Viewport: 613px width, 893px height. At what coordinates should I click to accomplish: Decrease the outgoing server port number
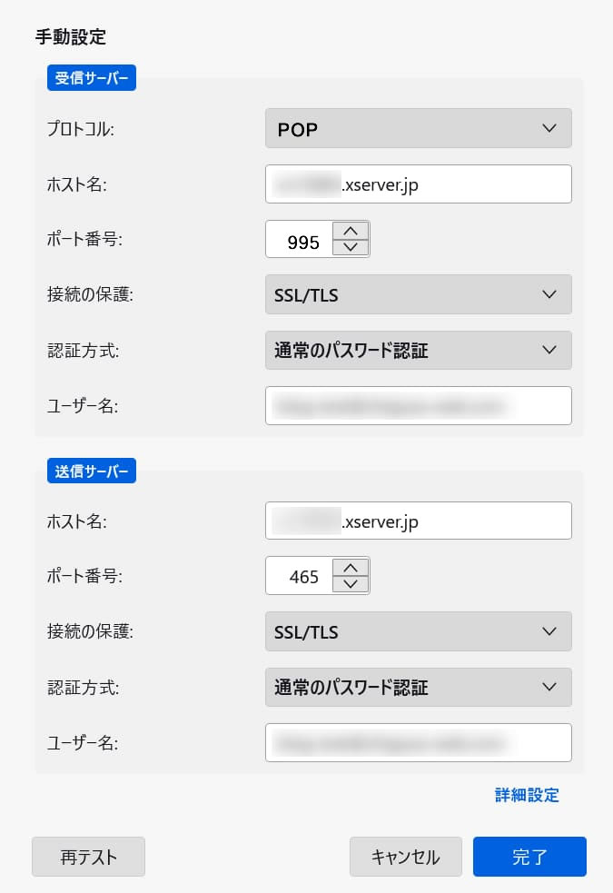pos(351,584)
